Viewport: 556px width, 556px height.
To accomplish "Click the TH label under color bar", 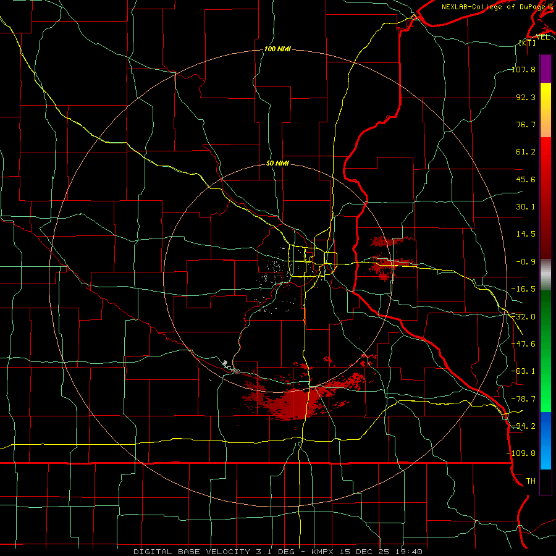I will click(x=531, y=481).
